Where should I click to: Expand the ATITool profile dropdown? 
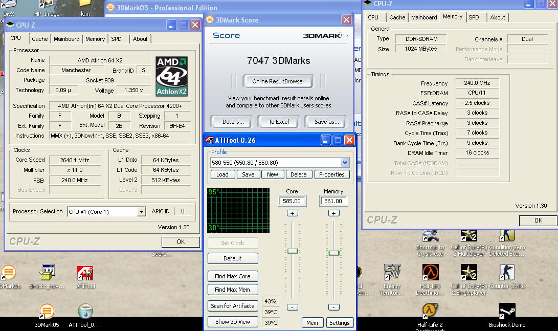pyautogui.click(x=345, y=163)
